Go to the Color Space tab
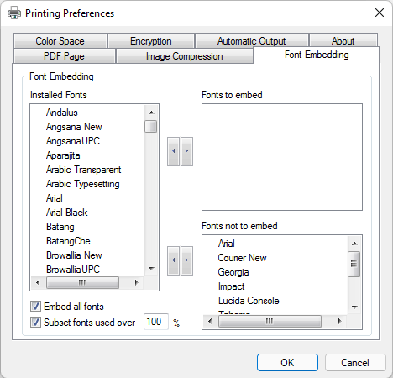This screenshot has height=378, width=393. point(60,41)
